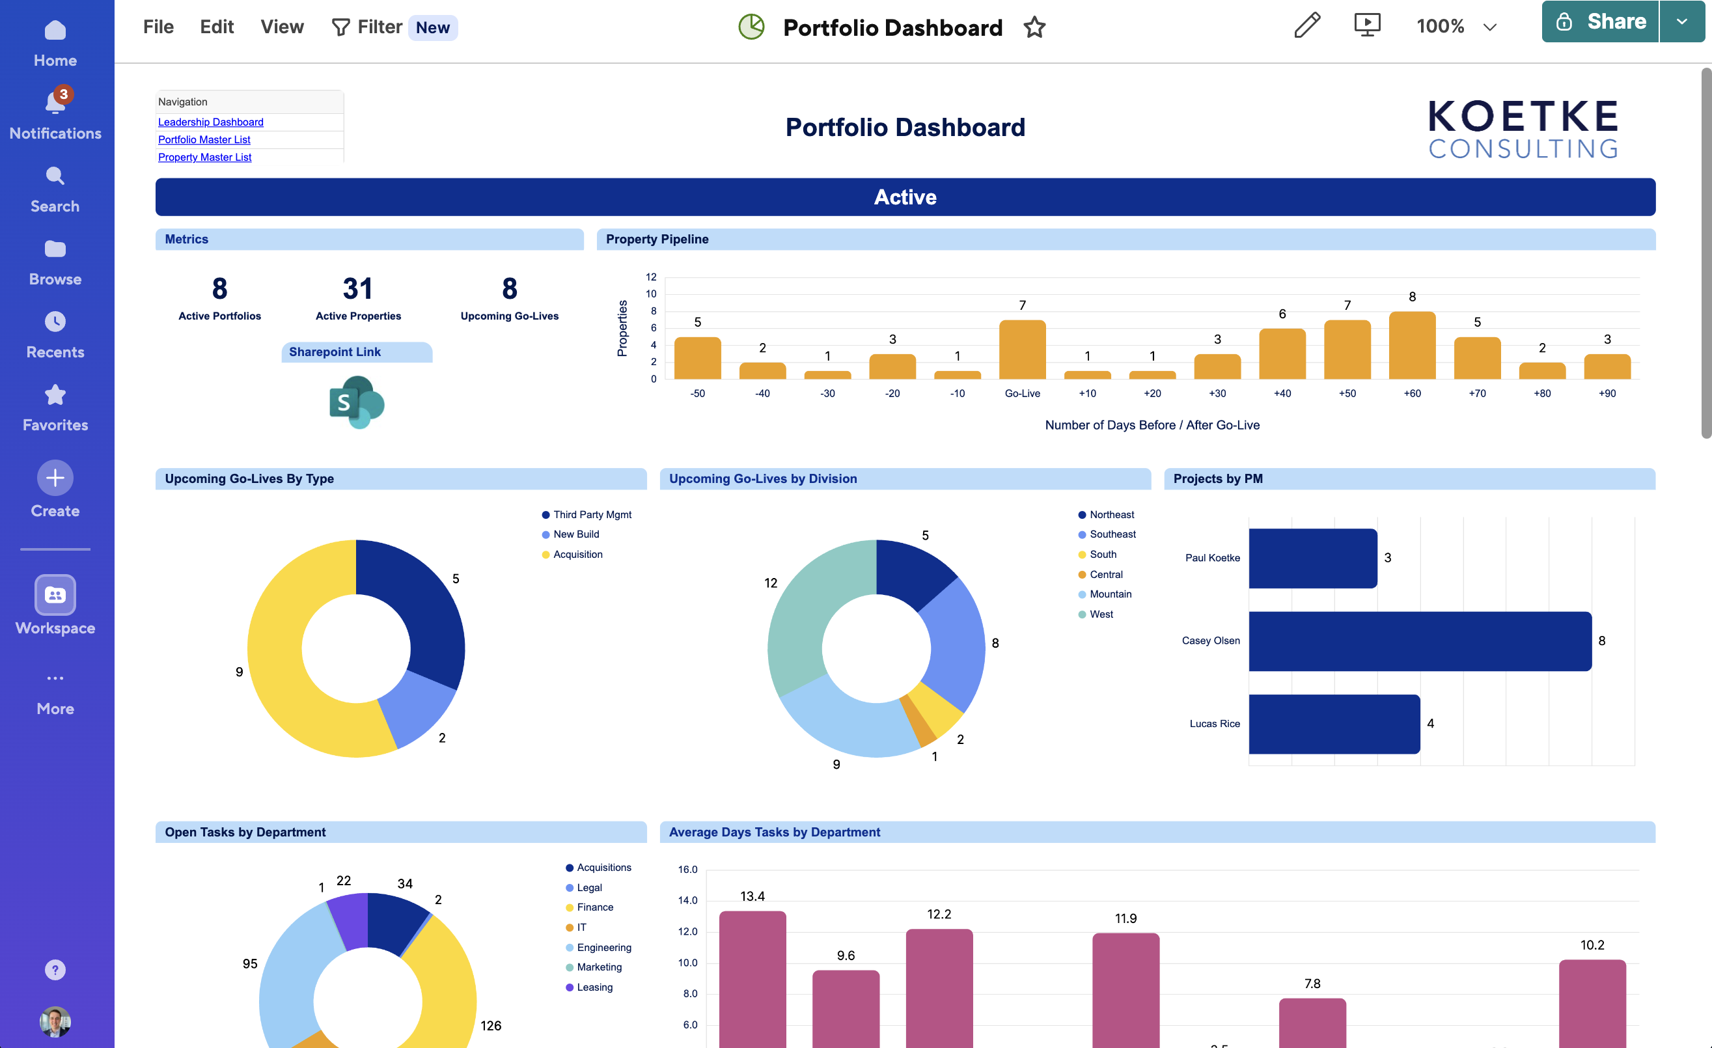Click the Search magnifier icon
Image resolution: width=1712 pixels, height=1048 pixels.
coord(55,176)
